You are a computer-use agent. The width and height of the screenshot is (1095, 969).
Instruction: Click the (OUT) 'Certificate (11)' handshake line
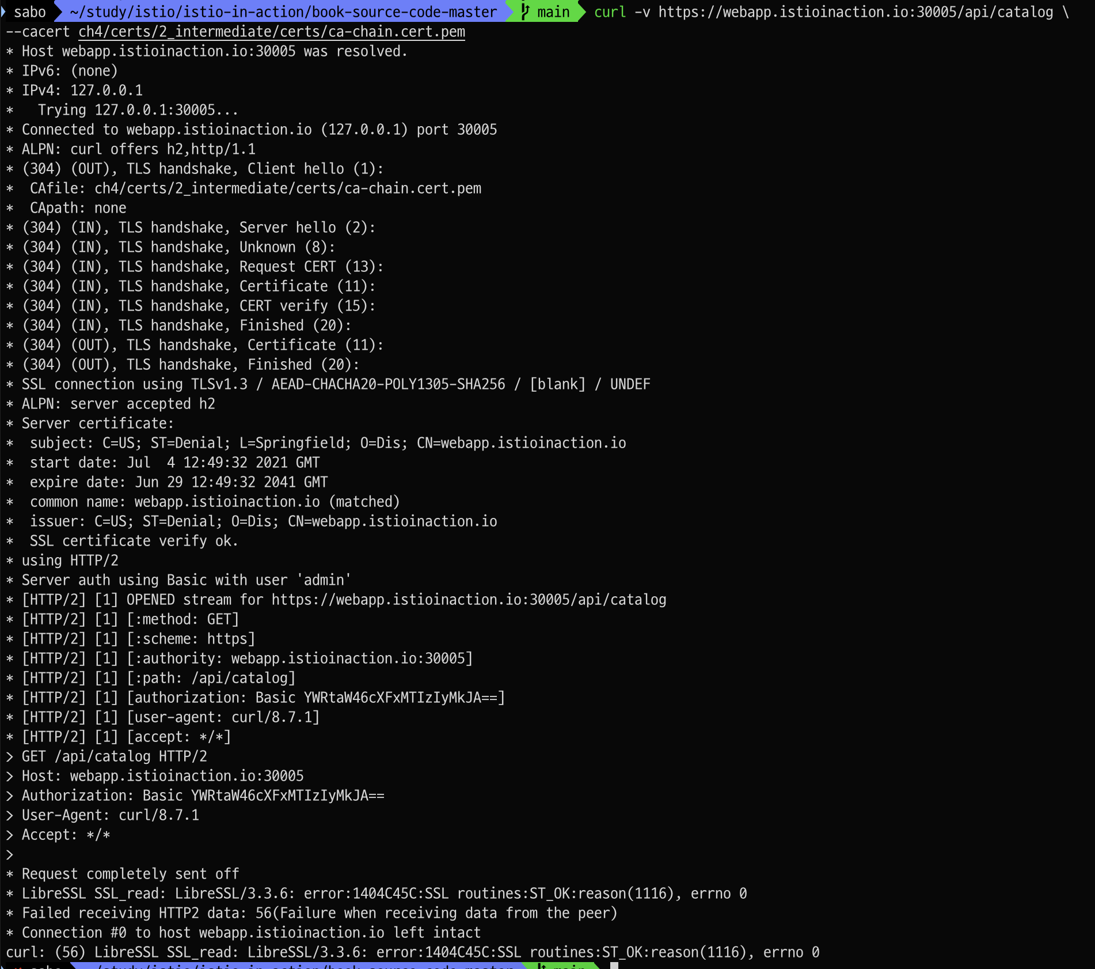pos(195,345)
